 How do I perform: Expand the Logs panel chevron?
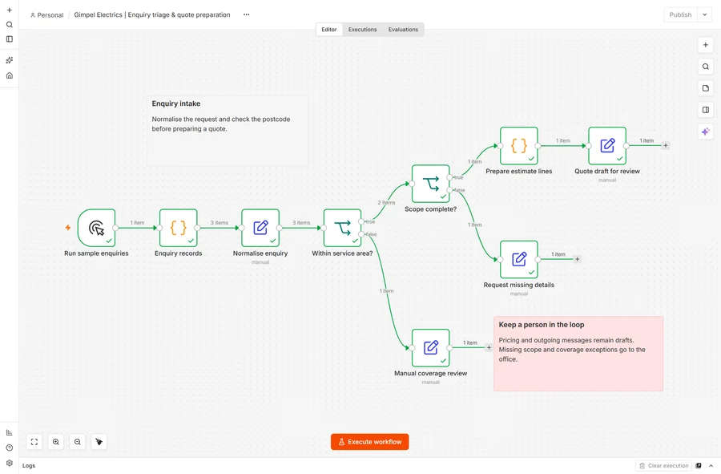click(x=711, y=466)
